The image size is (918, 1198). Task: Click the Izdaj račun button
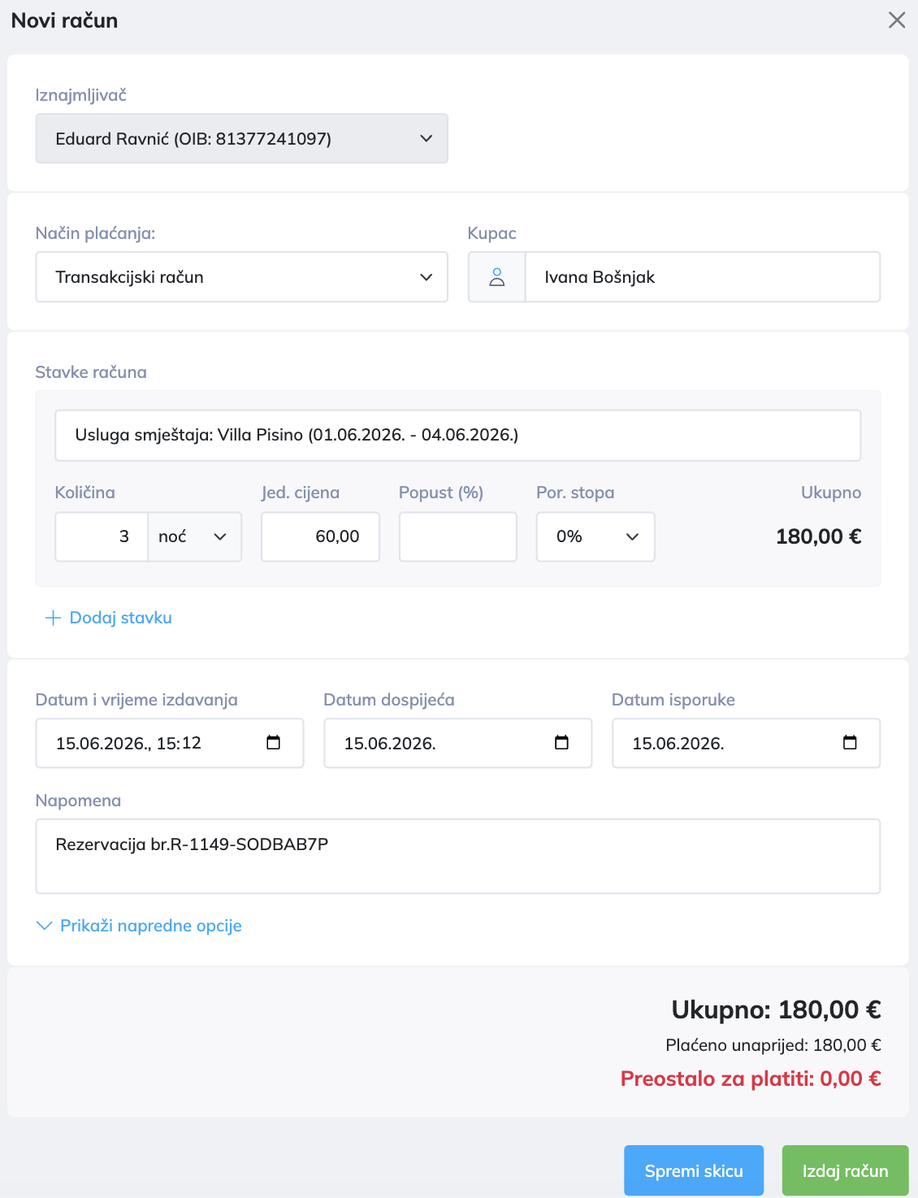(x=845, y=1170)
